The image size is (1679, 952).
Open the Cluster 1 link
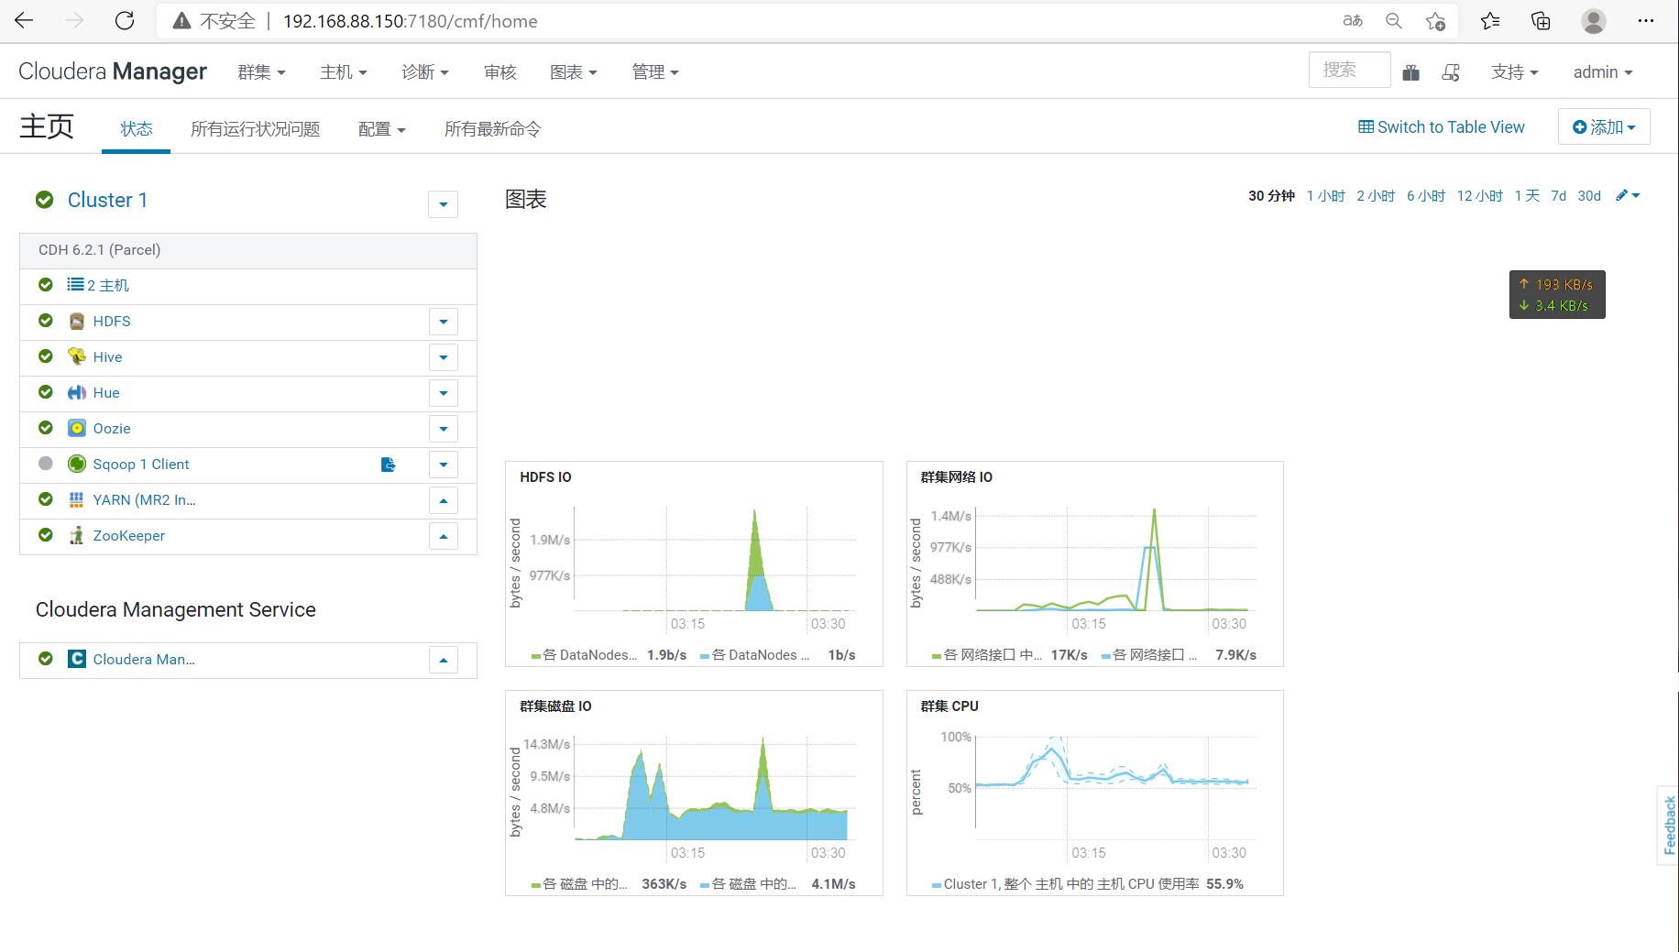107,200
